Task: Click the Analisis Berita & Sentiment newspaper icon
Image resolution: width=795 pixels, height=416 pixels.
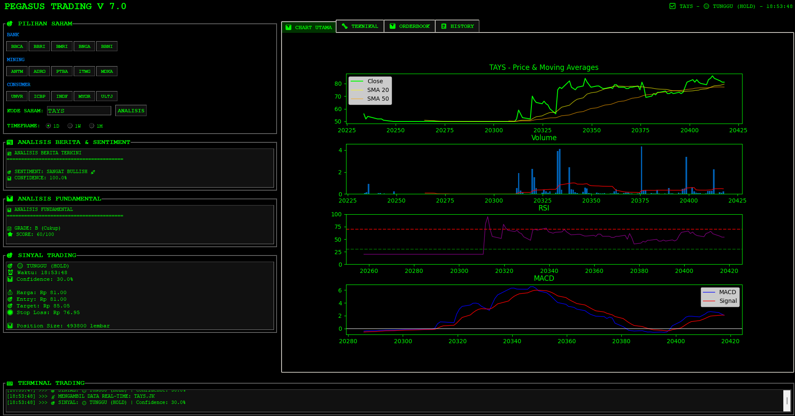Action: pos(10,142)
